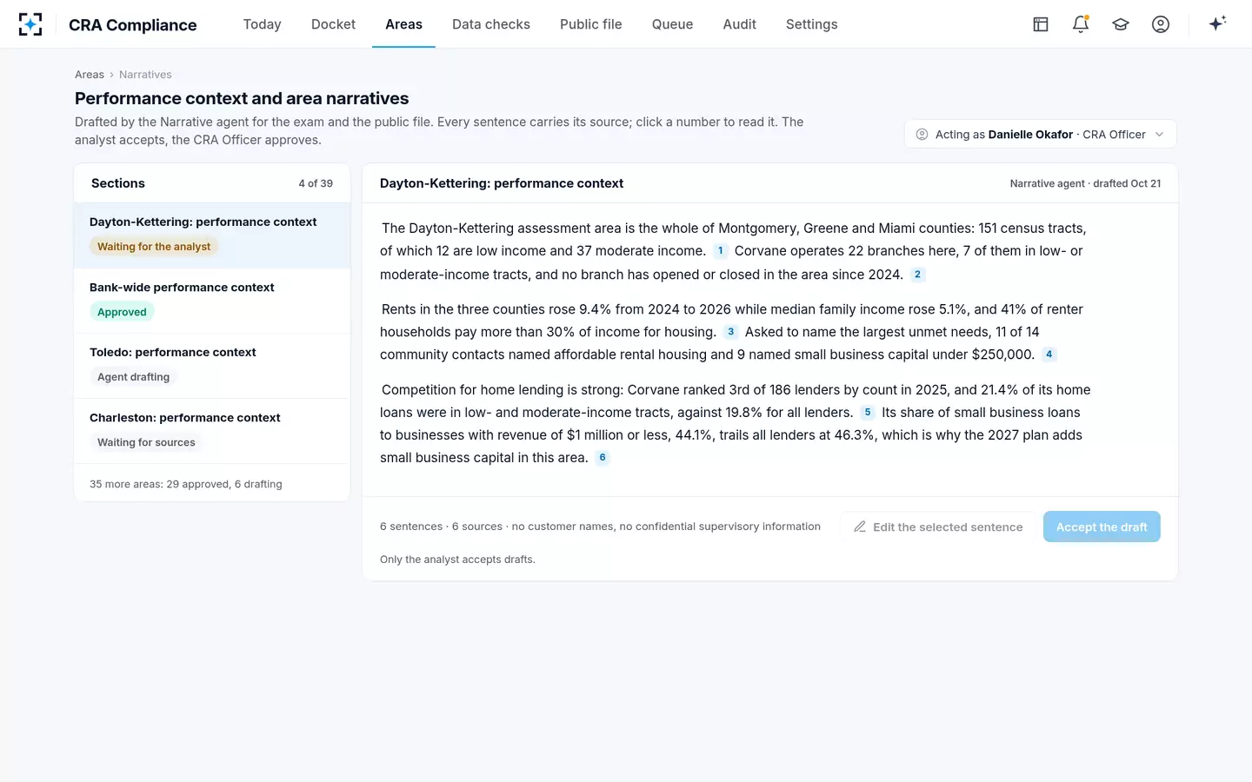Select the Bank-wide performance context section
The height and width of the screenshot is (782, 1252).
tap(212, 301)
